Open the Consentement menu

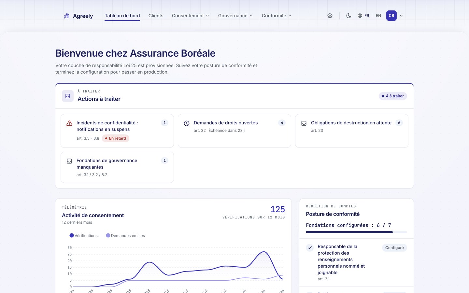click(191, 16)
